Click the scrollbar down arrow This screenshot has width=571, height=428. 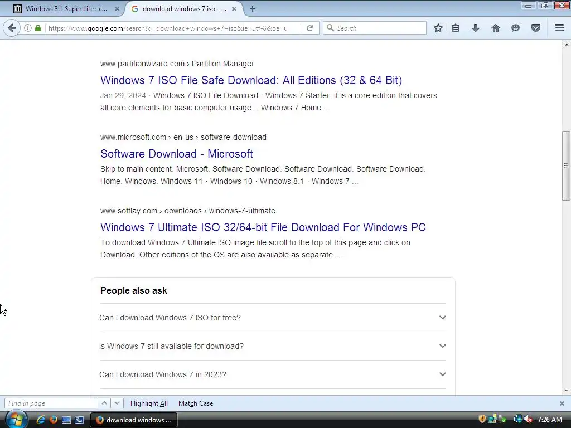566,391
